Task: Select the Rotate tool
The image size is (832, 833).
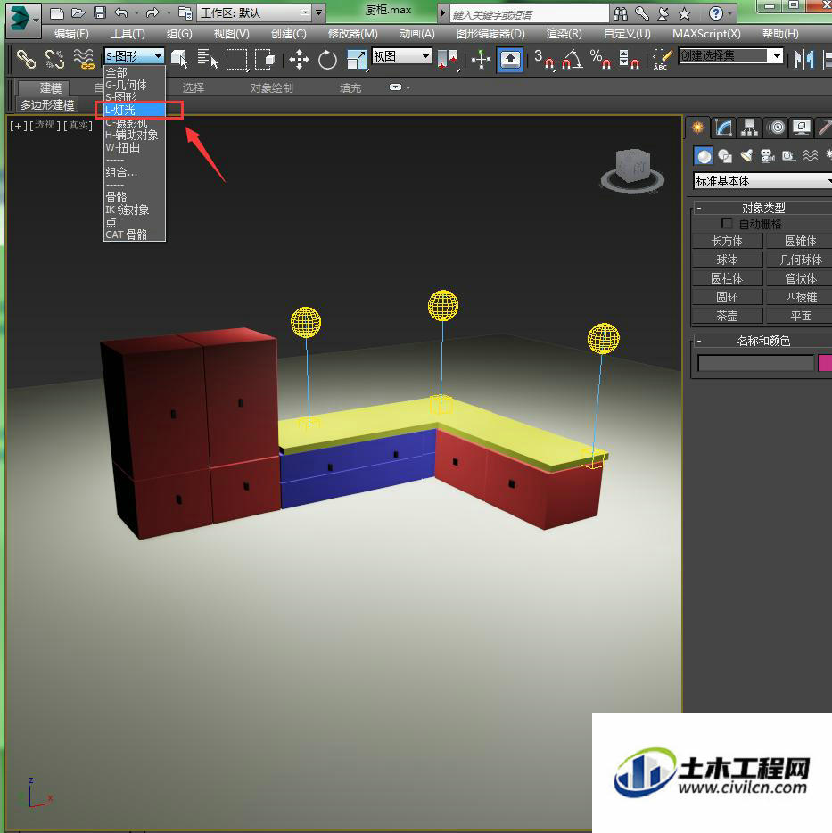Action: pyautogui.click(x=327, y=59)
